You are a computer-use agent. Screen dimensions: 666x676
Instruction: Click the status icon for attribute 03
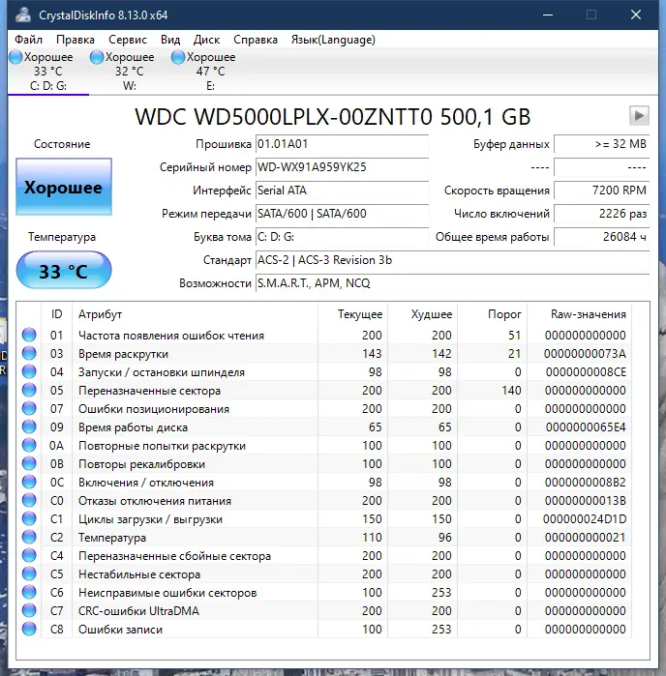click(x=29, y=354)
